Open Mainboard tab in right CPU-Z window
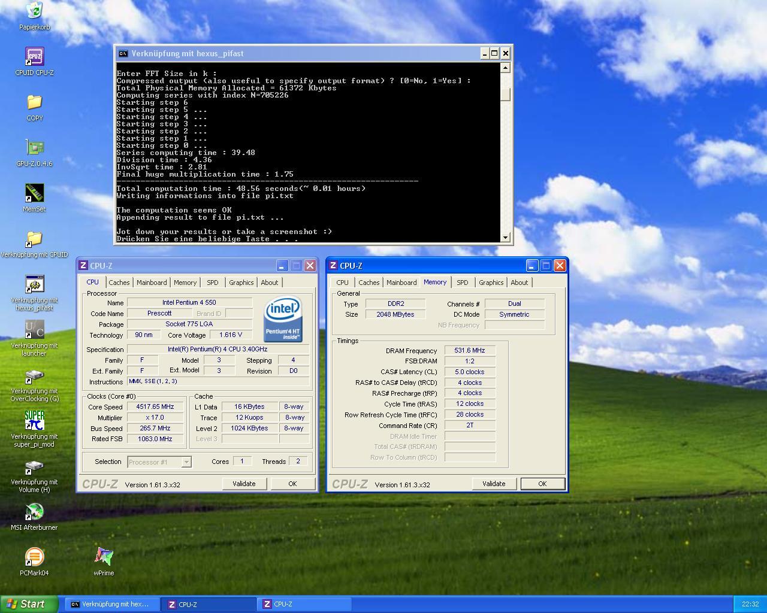The width and height of the screenshot is (767, 613). (401, 283)
